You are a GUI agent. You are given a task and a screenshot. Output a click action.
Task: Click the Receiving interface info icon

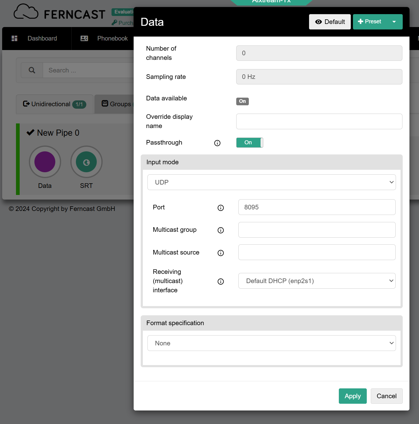221,282
